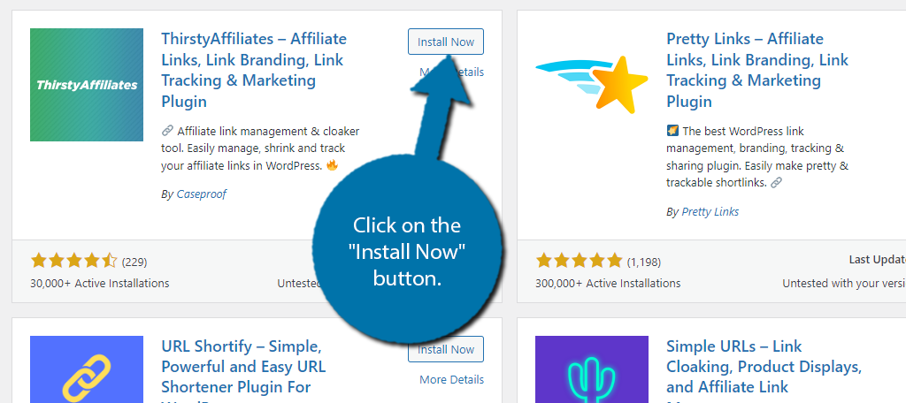Open the URL Shortify plugin title link
906x403 pixels.
click(x=243, y=370)
